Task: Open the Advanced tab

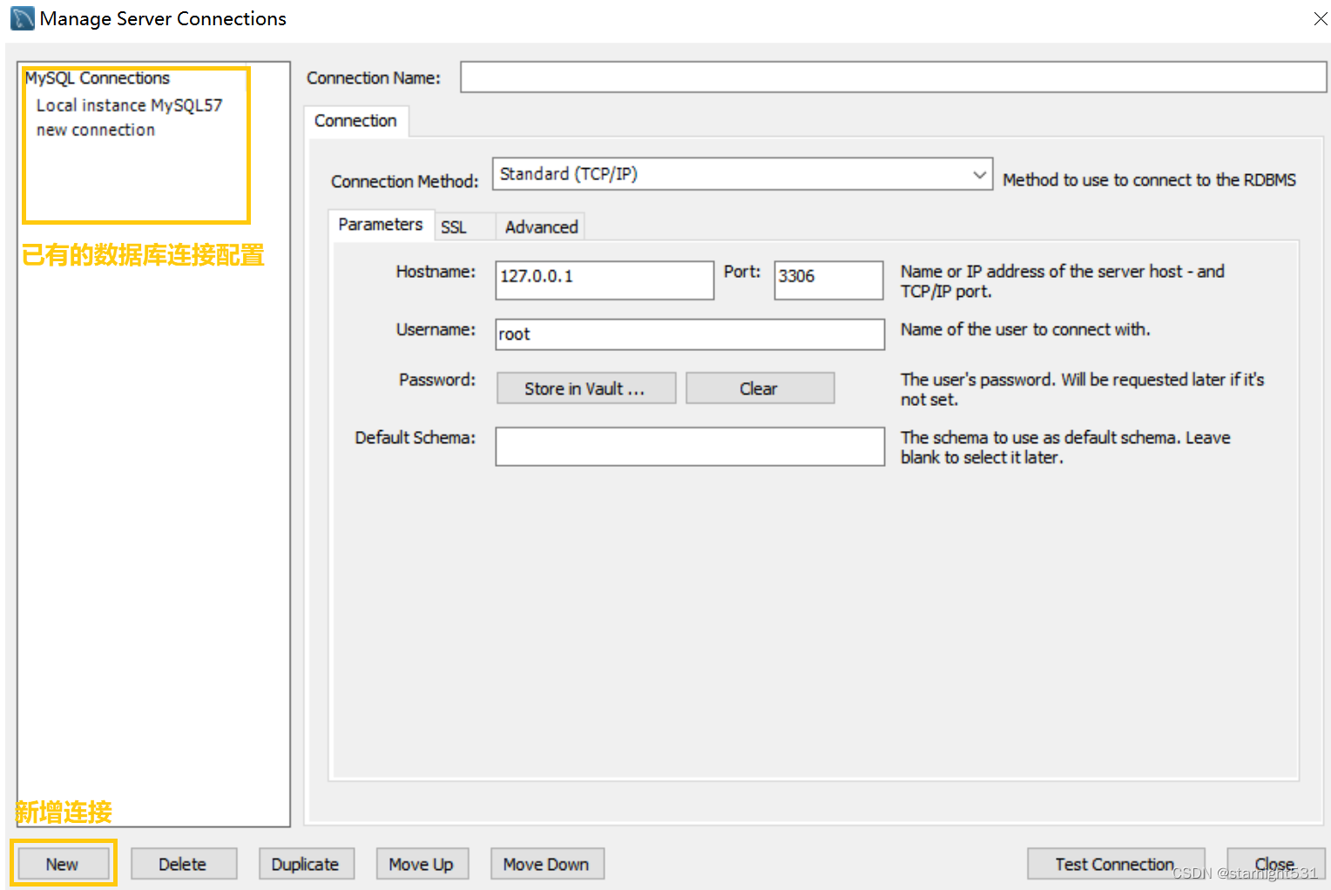Action: (x=541, y=227)
